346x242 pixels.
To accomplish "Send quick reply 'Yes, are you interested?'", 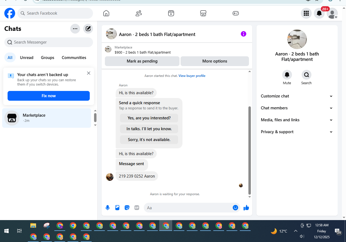I will [x=149, y=118].
